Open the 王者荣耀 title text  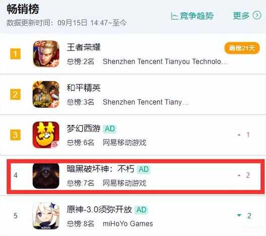tap(84, 47)
